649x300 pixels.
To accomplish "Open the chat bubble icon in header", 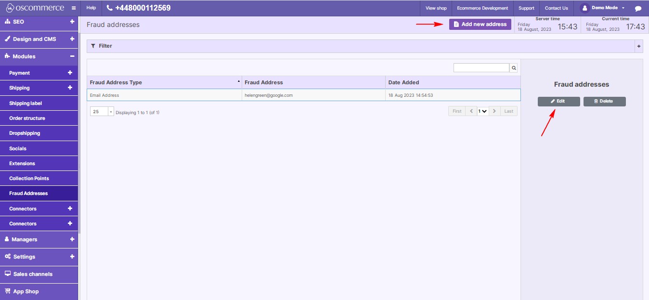I will pyautogui.click(x=638, y=8).
